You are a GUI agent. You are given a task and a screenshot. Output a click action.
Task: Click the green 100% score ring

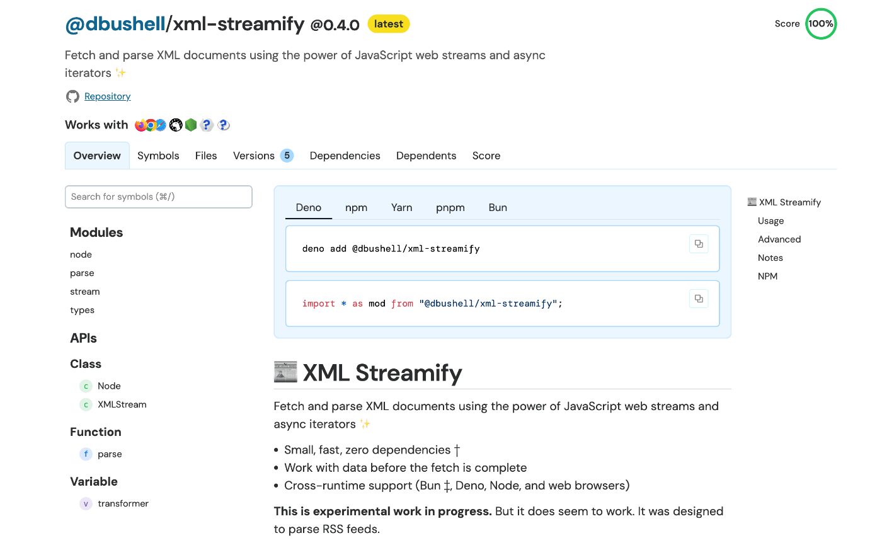[x=821, y=24]
